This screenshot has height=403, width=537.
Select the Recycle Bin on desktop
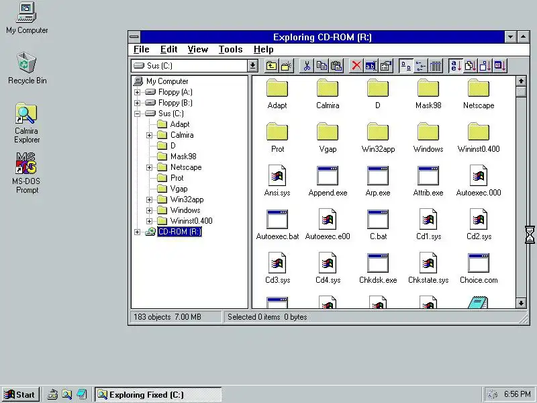pyautogui.click(x=27, y=69)
